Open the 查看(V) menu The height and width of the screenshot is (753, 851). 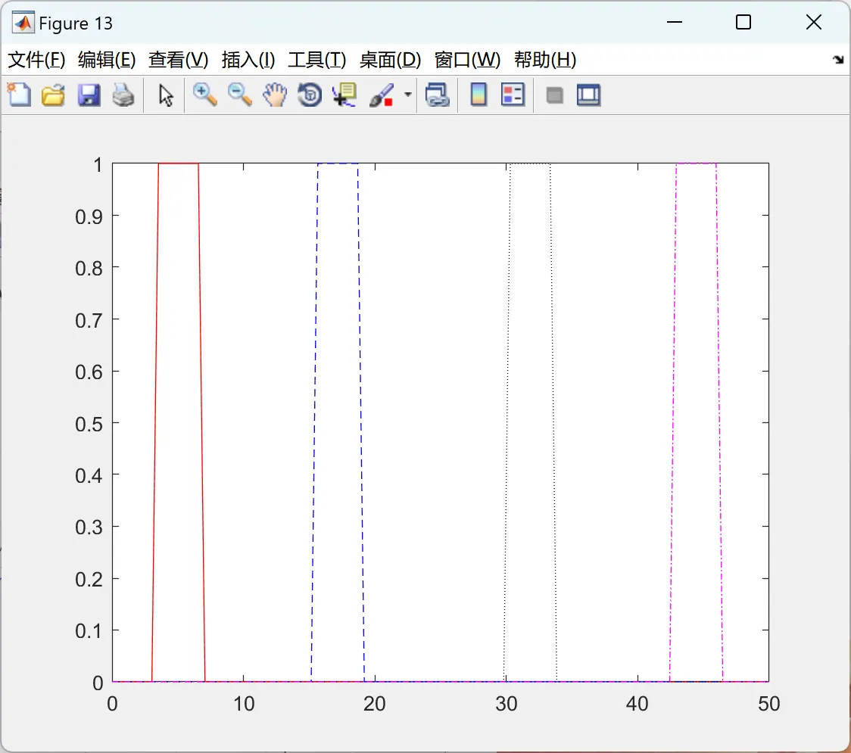(x=178, y=60)
